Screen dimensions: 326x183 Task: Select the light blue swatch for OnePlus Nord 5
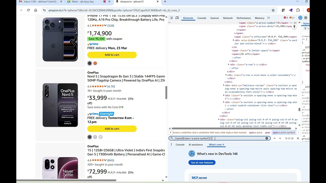pos(95,137)
